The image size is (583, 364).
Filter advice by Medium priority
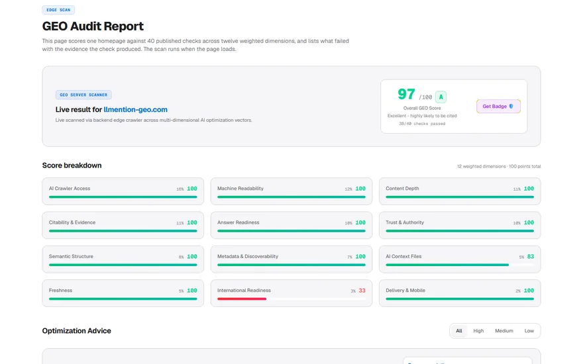(x=503, y=330)
